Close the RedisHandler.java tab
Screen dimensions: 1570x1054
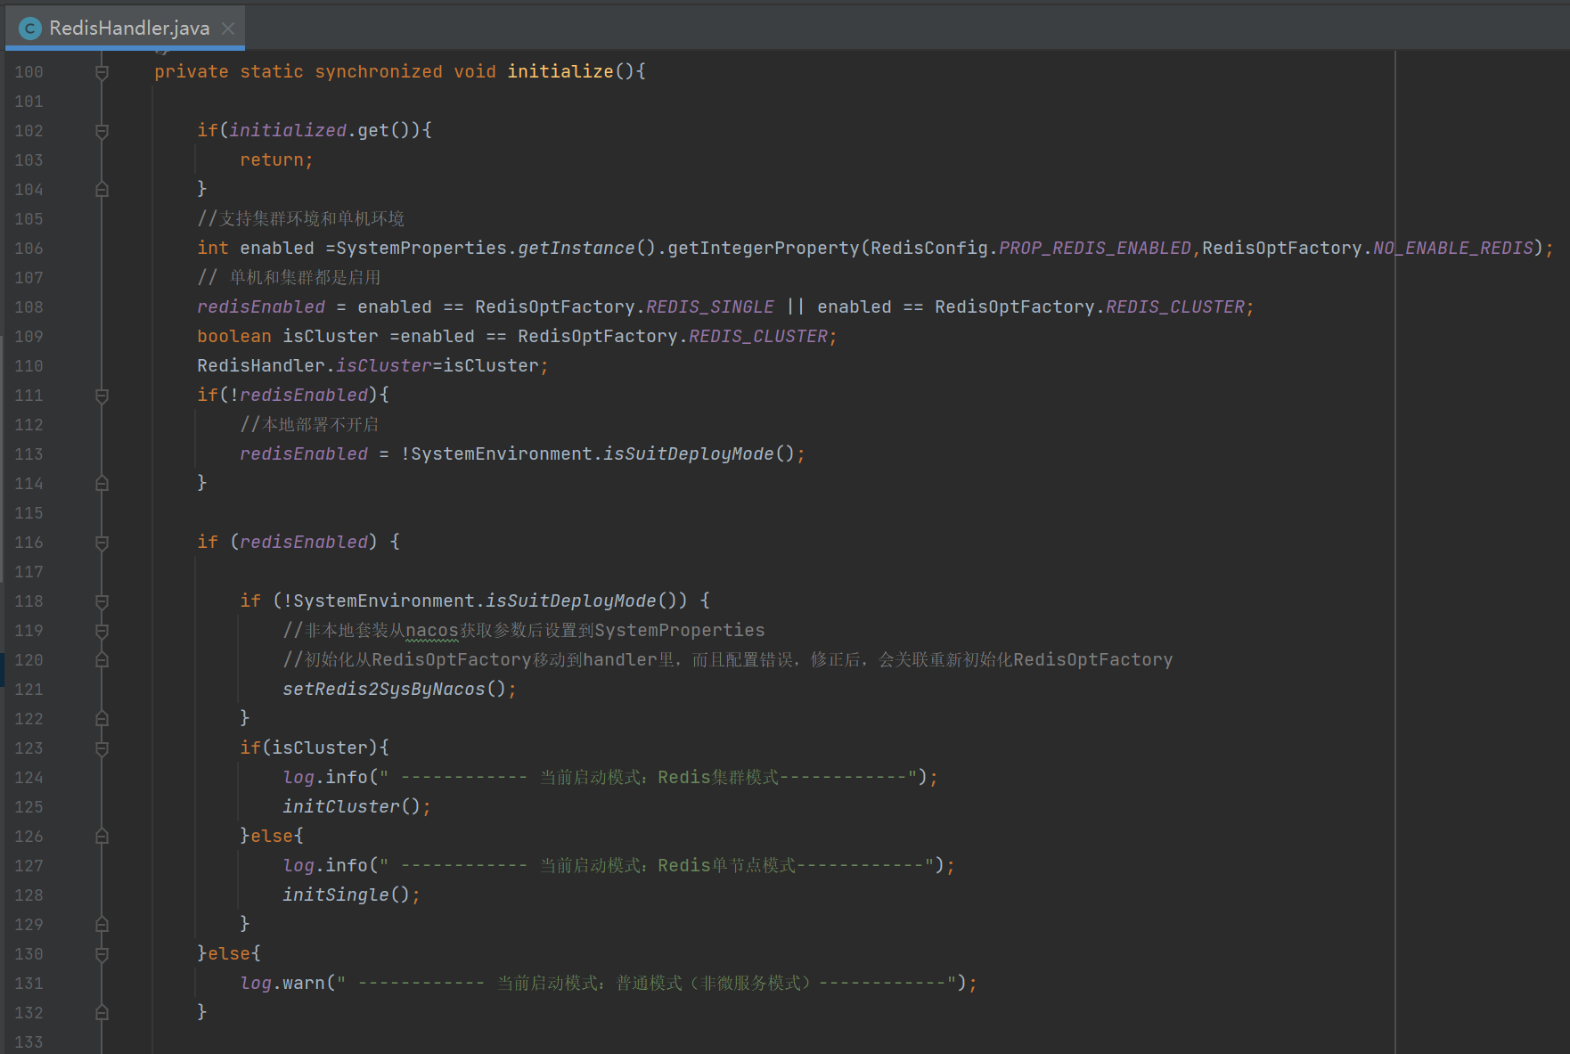click(228, 29)
